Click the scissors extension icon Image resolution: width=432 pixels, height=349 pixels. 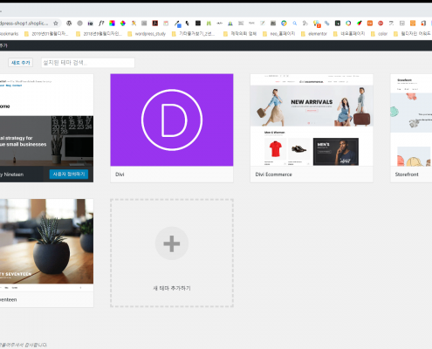click(305, 24)
